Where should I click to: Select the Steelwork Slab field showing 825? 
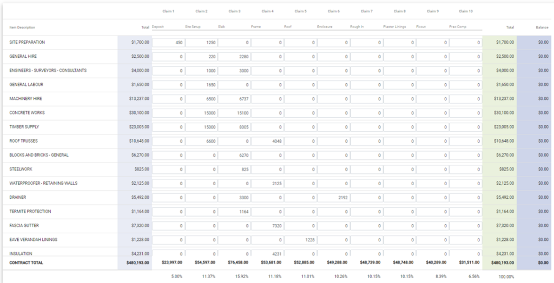234,169
